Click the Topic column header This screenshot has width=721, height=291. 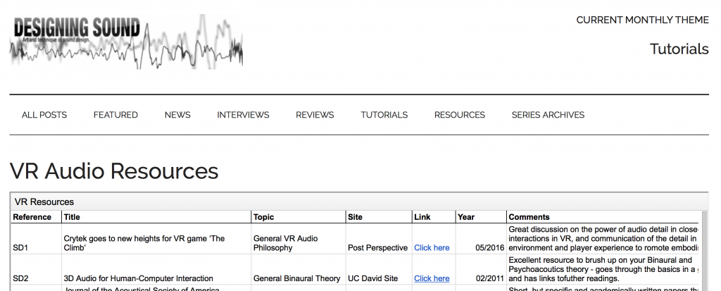point(264,217)
